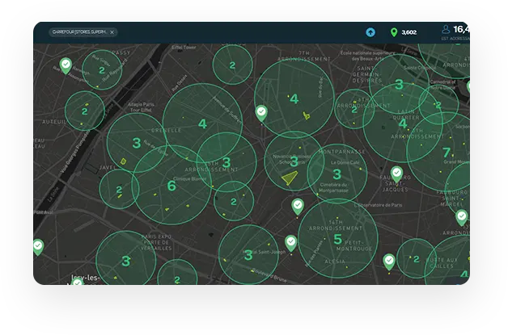
Task: Select the 3,602 locations count
Action: (x=409, y=32)
